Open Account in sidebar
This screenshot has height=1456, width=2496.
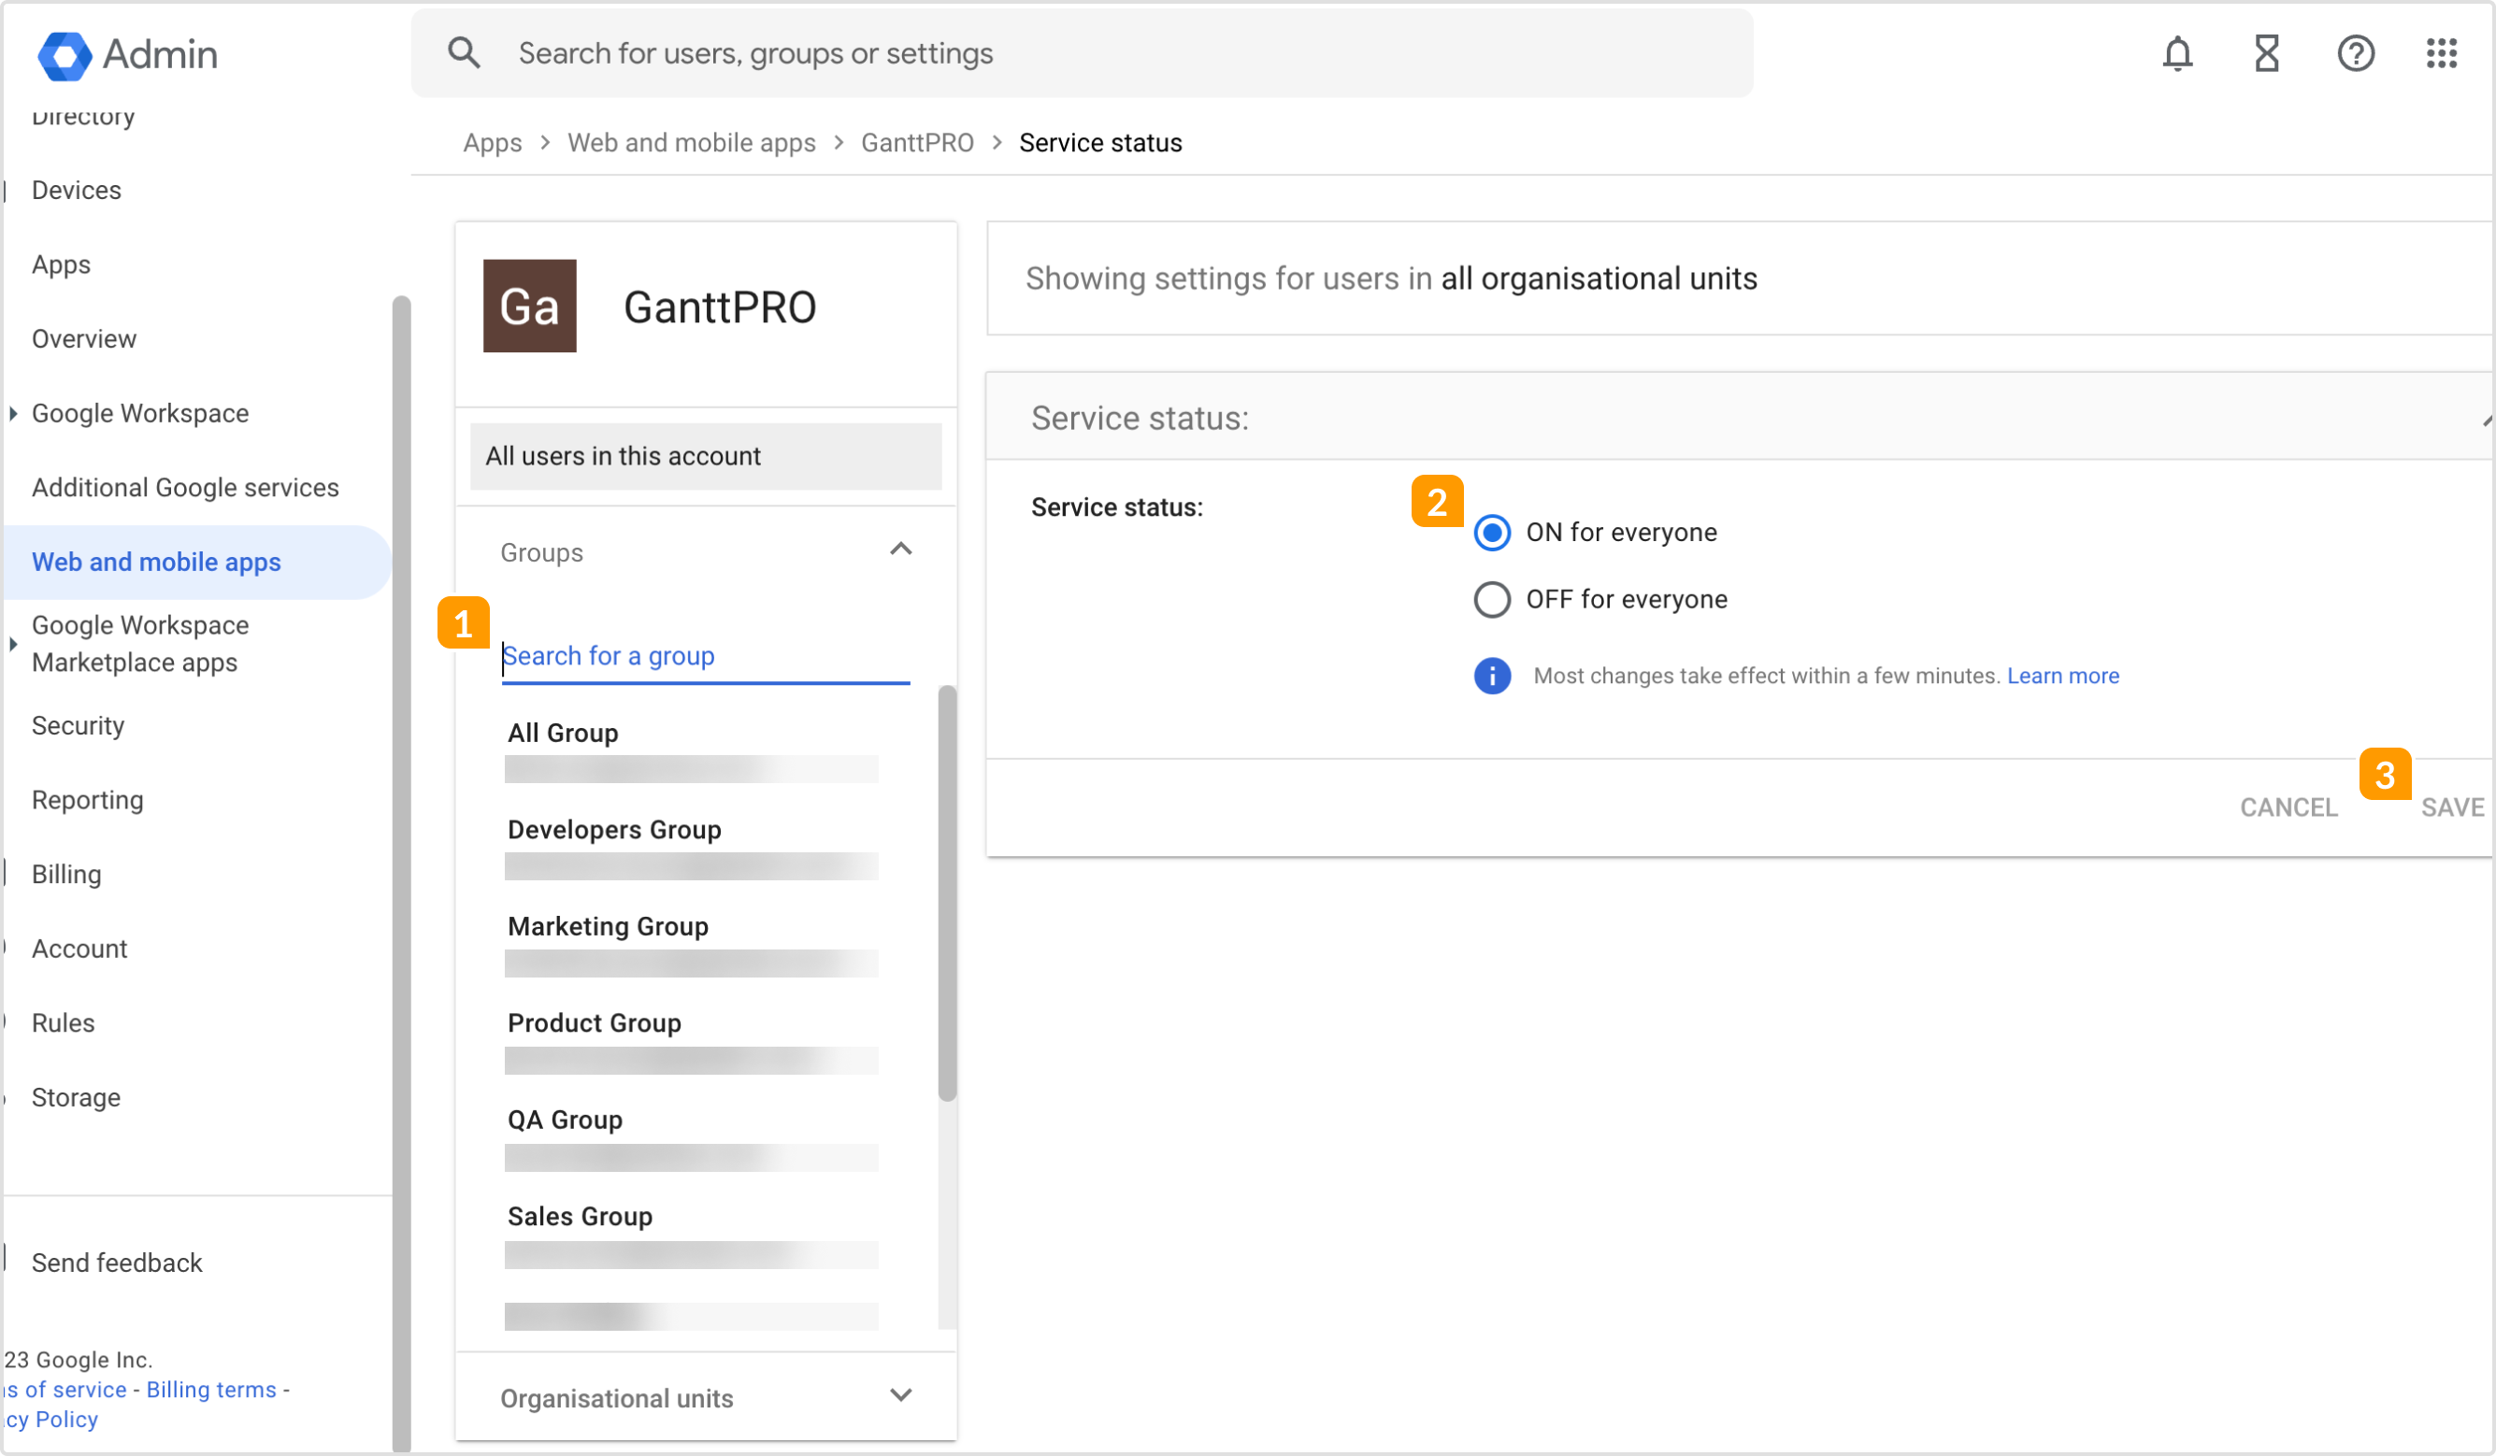point(79,949)
